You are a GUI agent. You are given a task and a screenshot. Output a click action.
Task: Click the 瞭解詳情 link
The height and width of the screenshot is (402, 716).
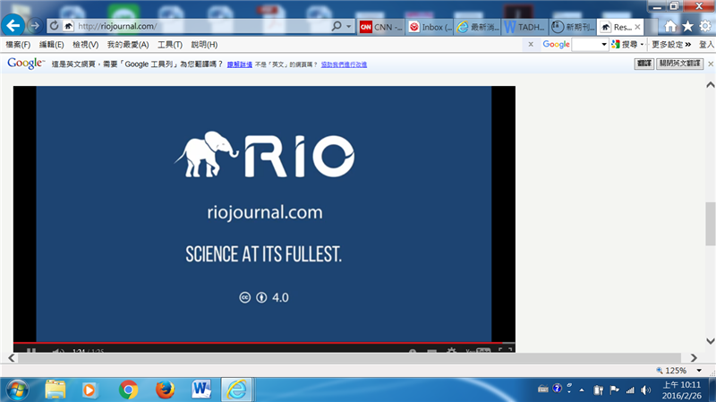coord(240,64)
